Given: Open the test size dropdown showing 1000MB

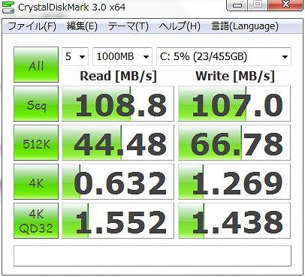Looking at the screenshot, I should point(122,57).
